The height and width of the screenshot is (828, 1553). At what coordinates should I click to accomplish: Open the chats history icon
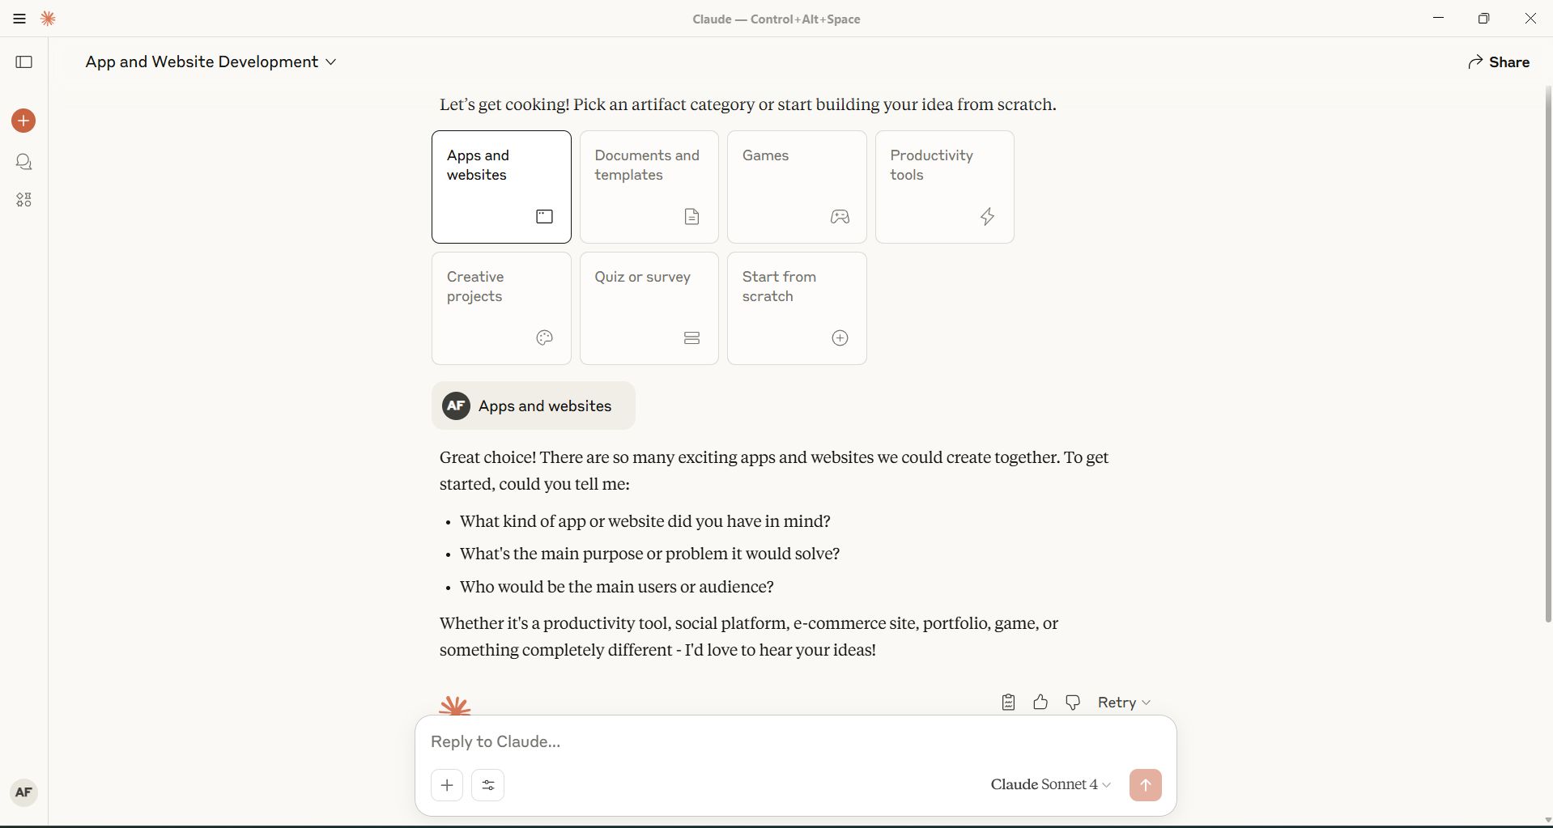click(24, 162)
